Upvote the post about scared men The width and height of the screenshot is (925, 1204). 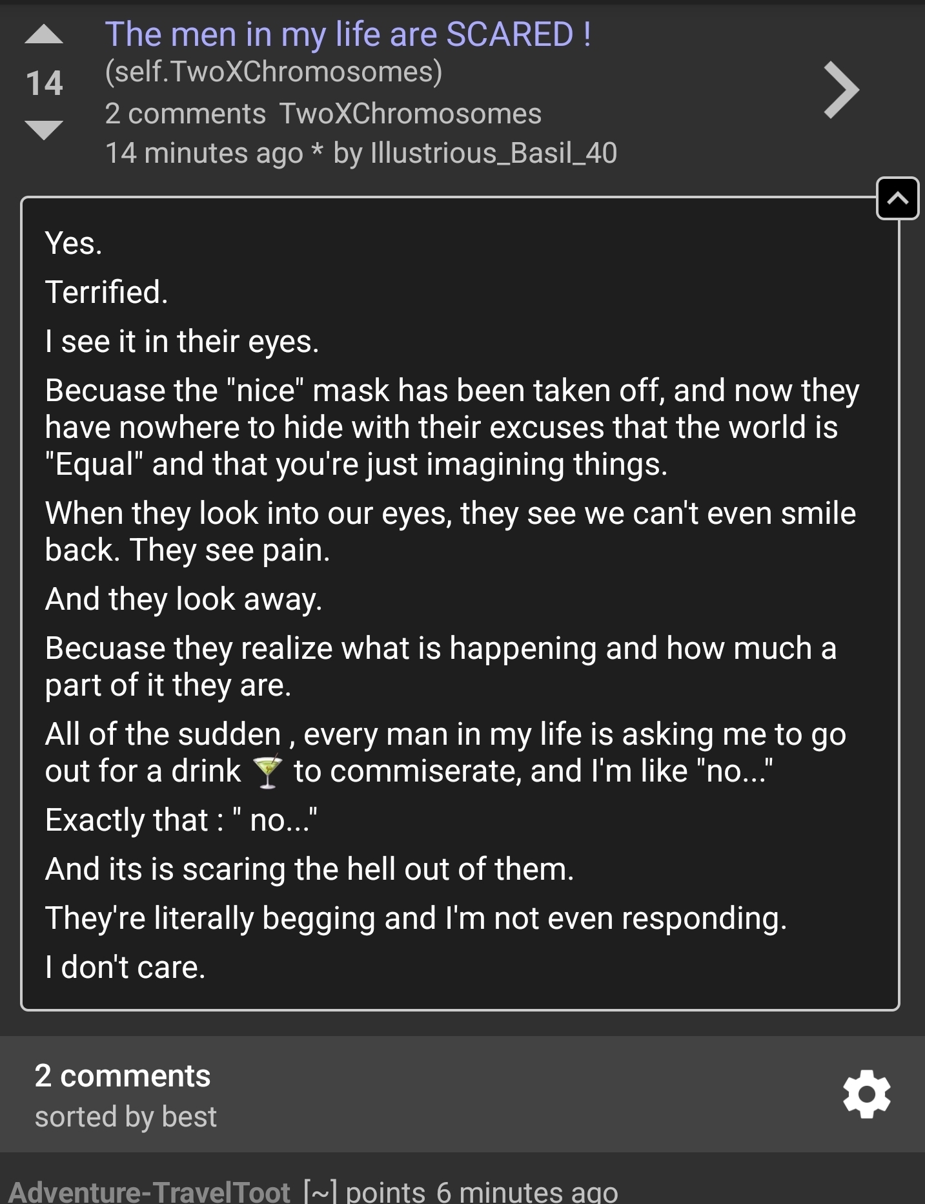(x=44, y=35)
